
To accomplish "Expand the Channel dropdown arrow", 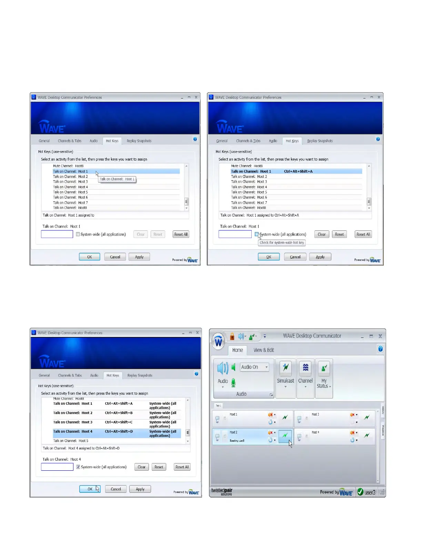I will (x=305, y=387).
